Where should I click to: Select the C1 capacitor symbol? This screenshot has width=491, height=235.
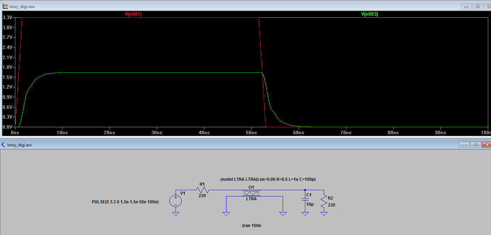pos(305,199)
